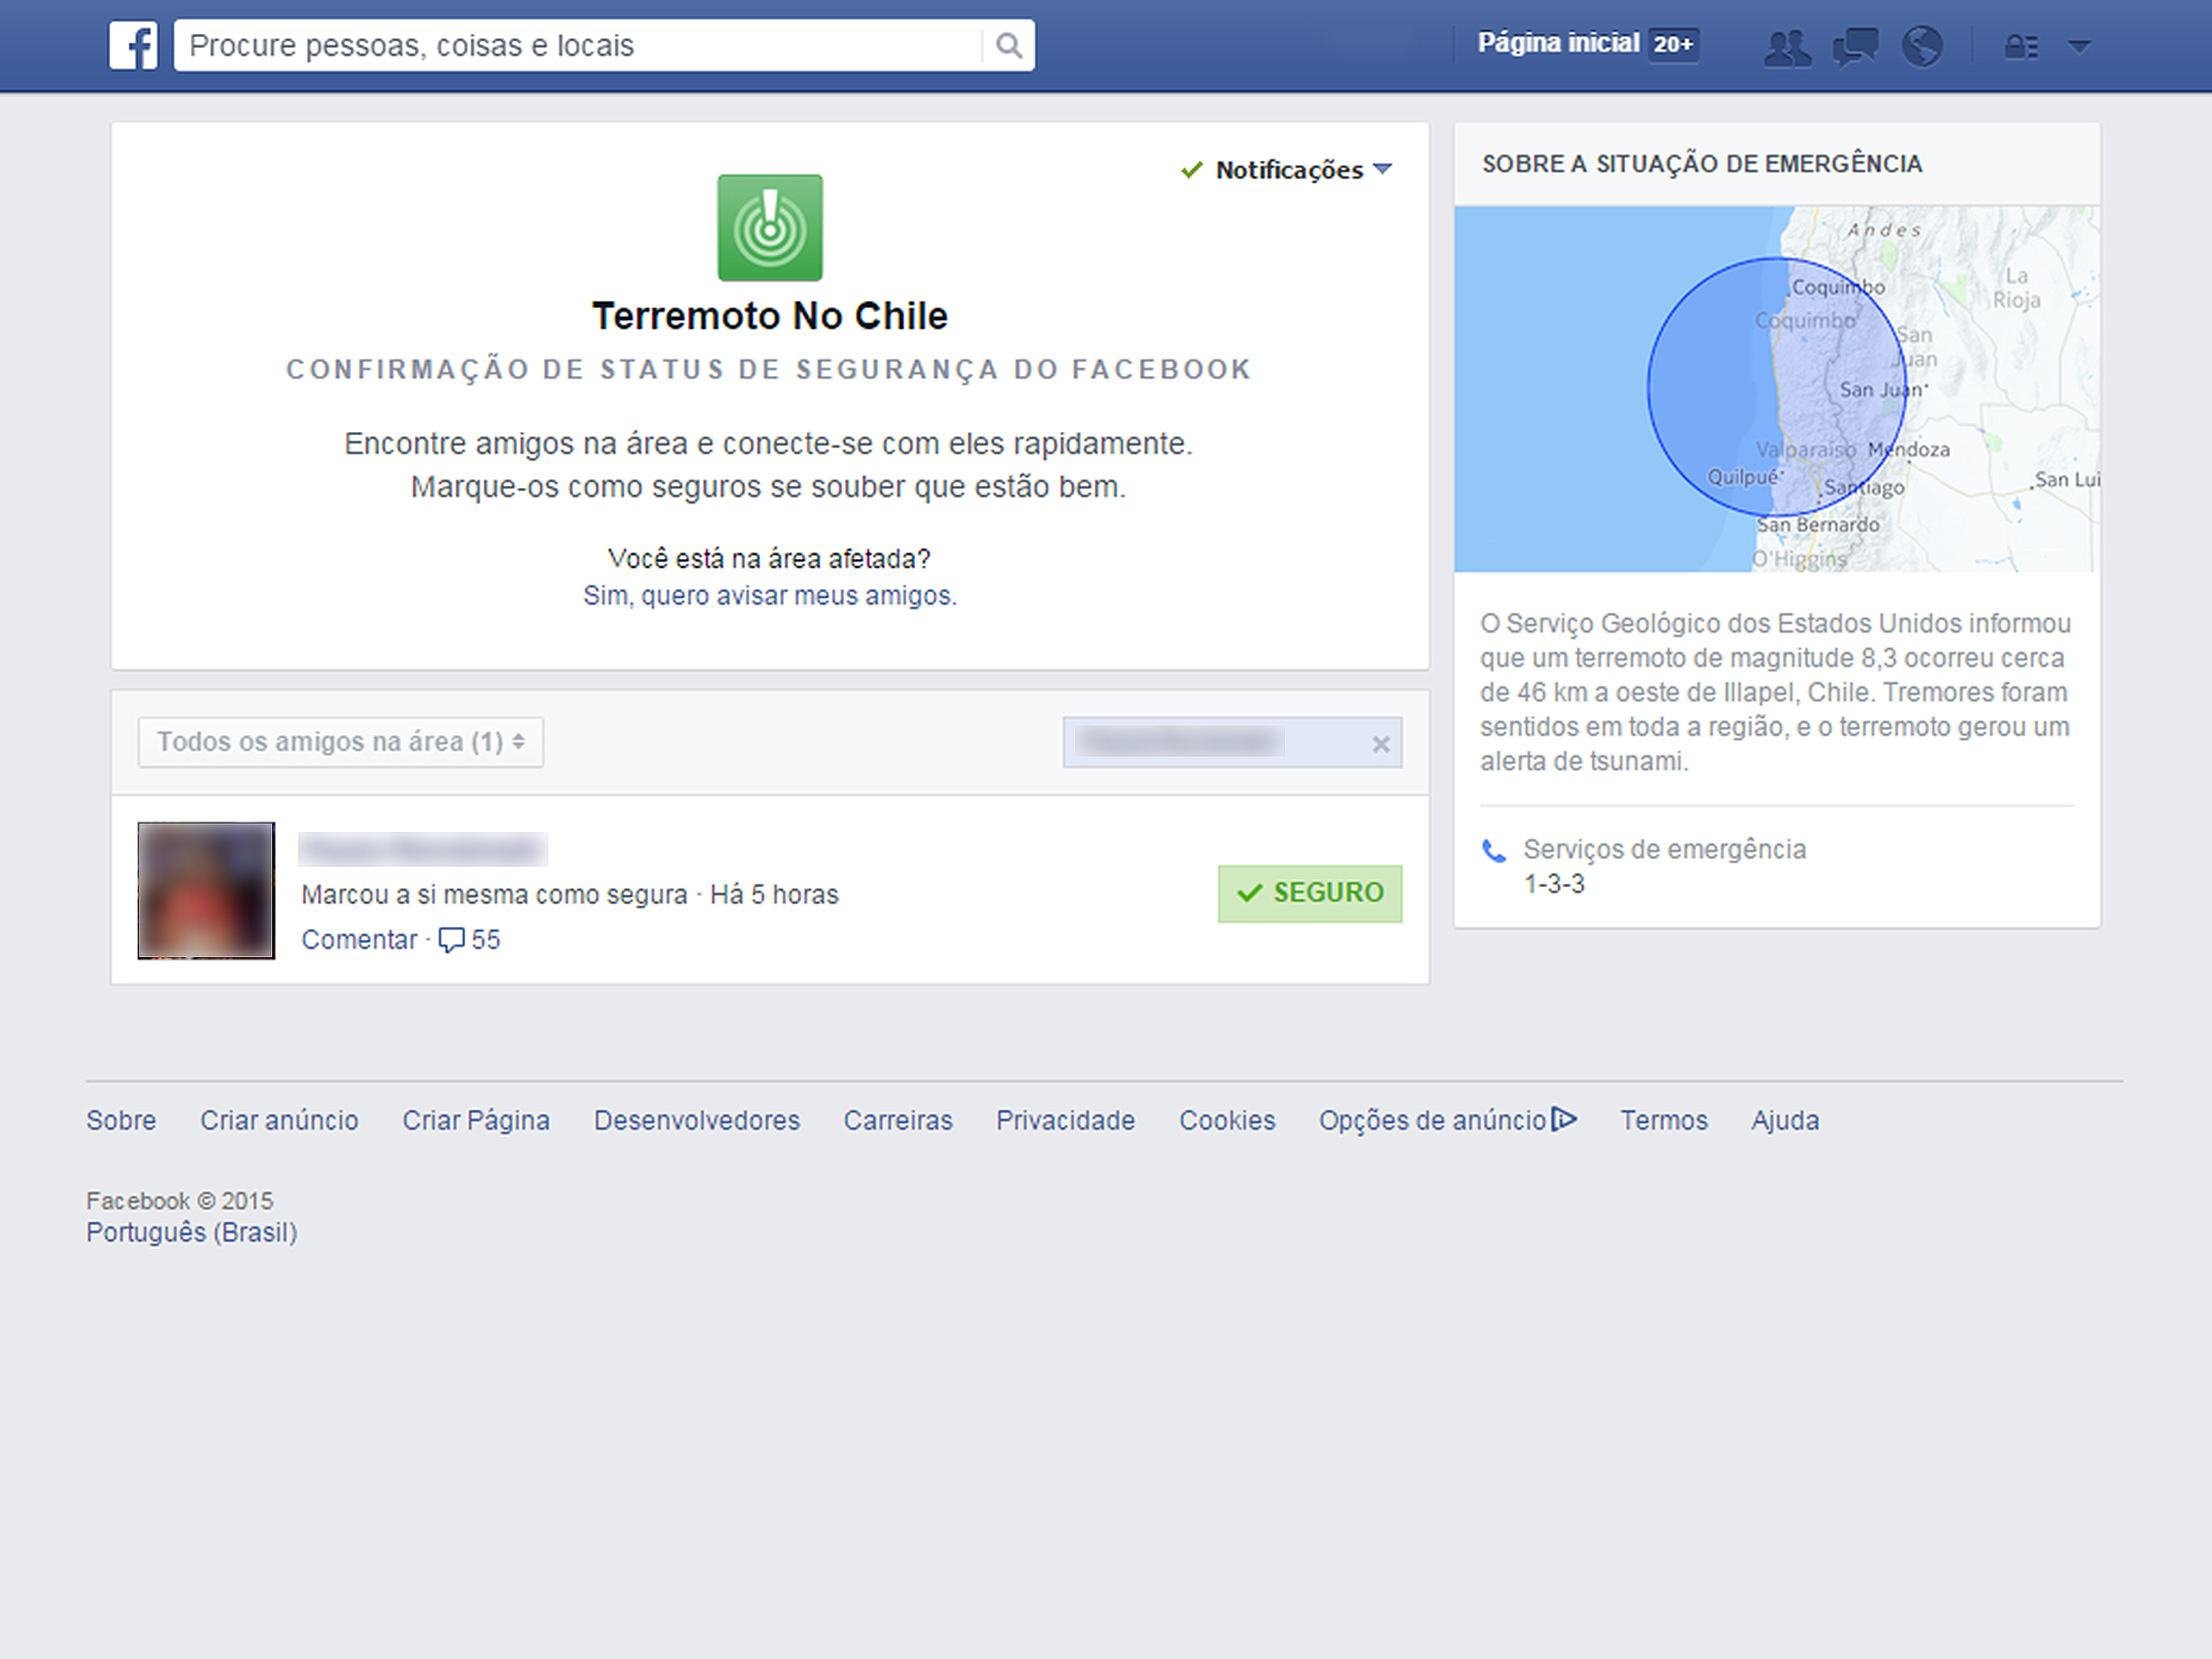
Task: Click the Sobre a situação de emergência header
Action: click(1702, 164)
